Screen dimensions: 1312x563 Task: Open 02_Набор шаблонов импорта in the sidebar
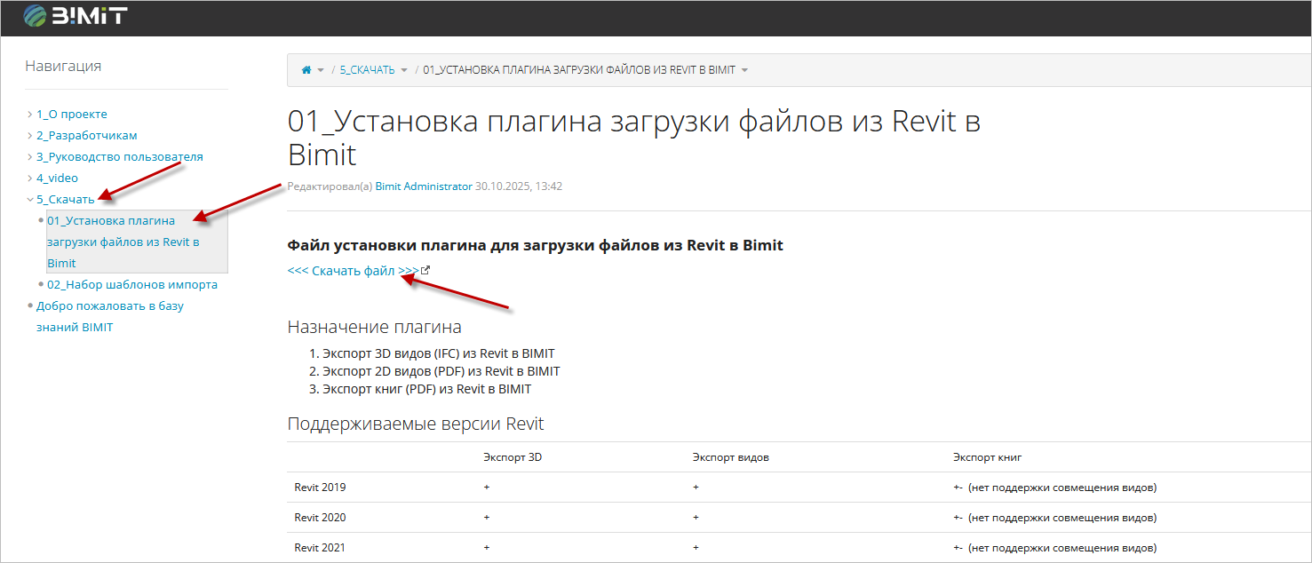(131, 285)
